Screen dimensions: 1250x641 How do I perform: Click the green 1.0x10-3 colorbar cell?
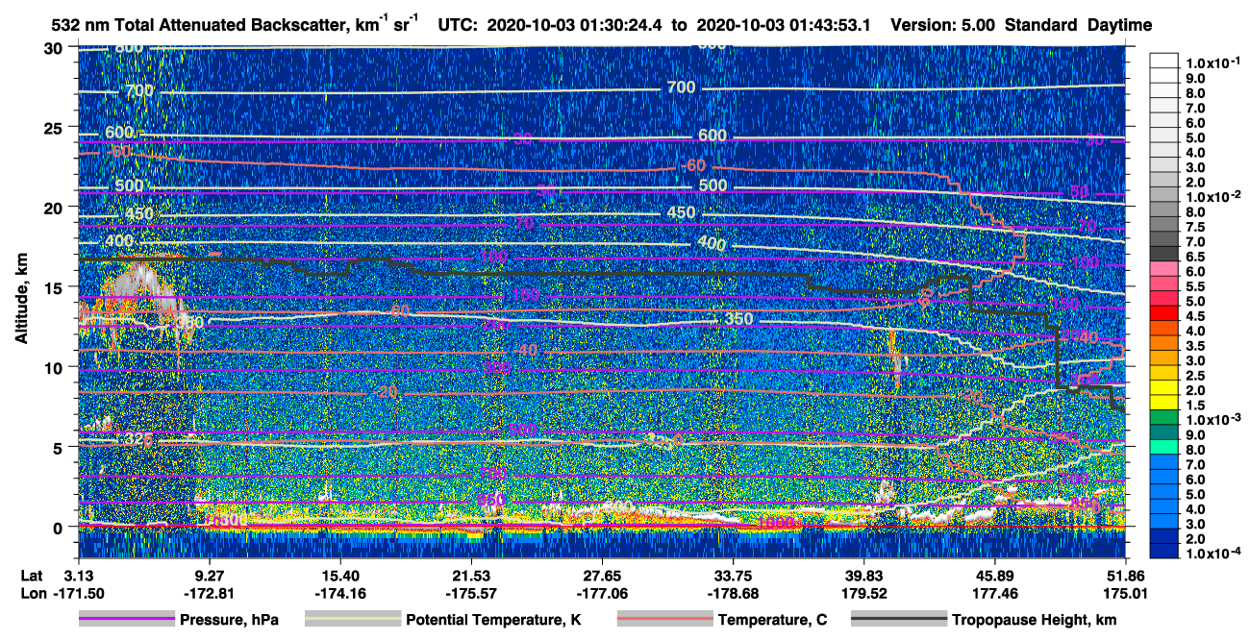pos(1165,420)
